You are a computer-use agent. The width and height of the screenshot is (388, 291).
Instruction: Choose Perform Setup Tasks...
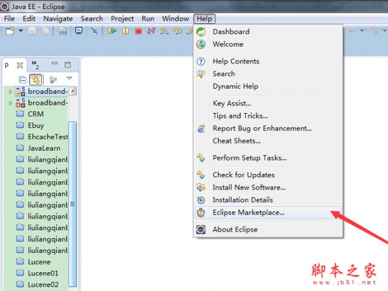268,158
